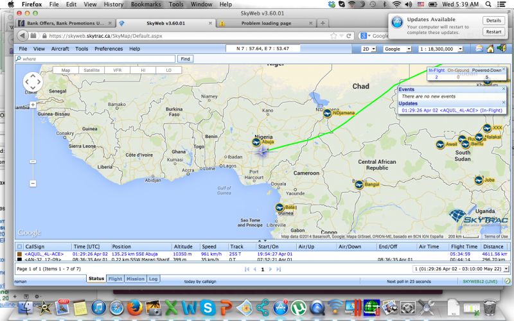
Task: Open the SkyWeb File menu
Action: 23,49
